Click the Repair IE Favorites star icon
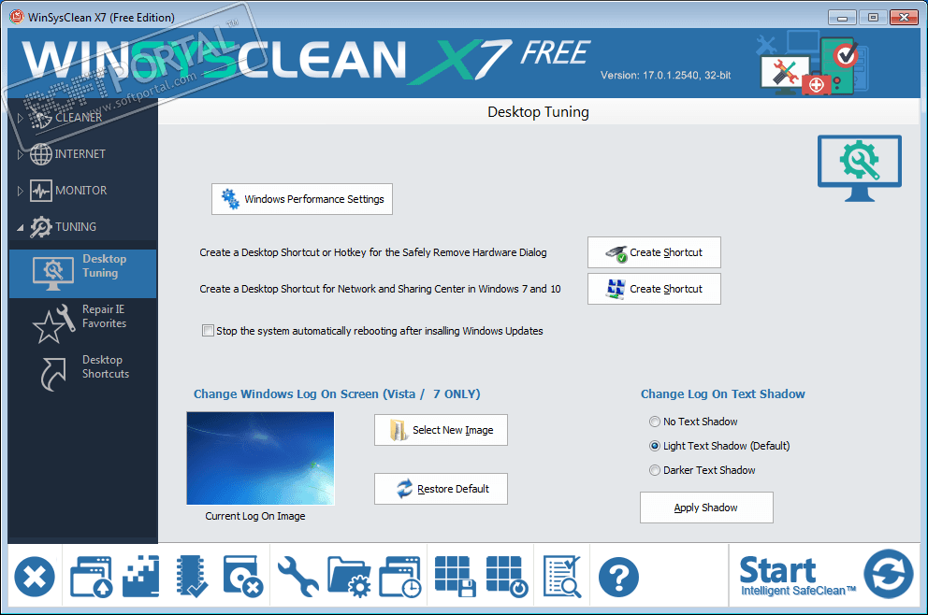Image resolution: width=928 pixels, height=615 pixels. (53, 323)
